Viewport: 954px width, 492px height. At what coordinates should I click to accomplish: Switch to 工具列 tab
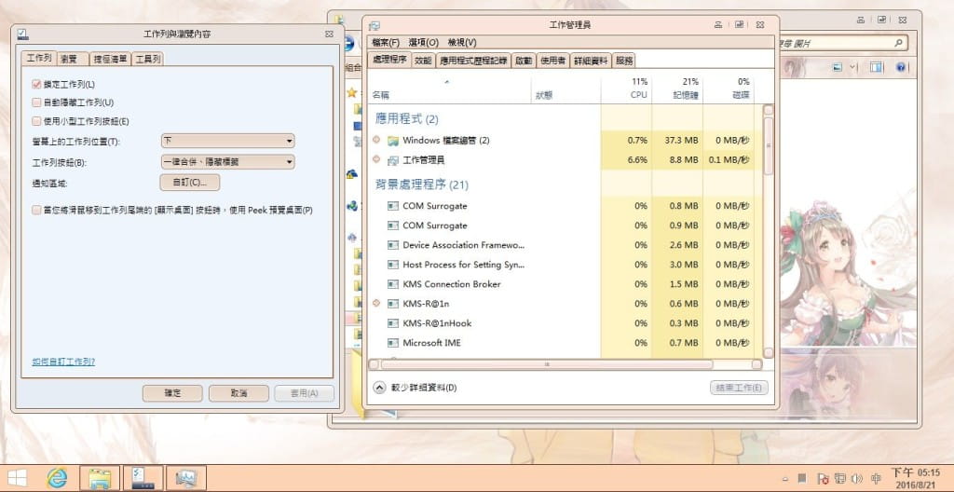click(x=148, y=59)
